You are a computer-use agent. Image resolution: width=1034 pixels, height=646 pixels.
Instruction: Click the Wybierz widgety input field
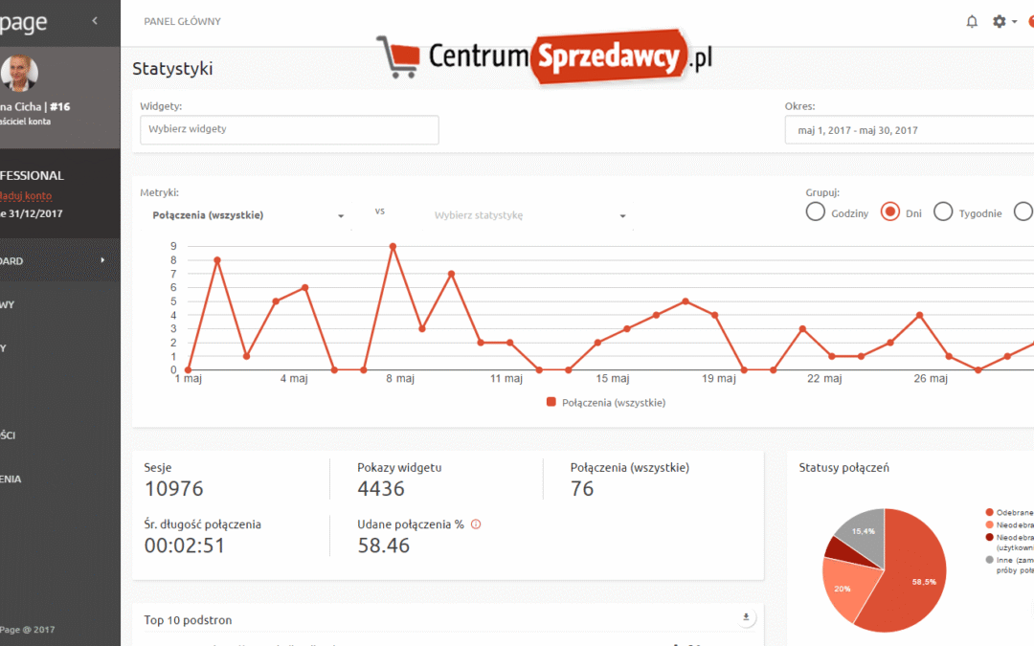click(289, 130)
